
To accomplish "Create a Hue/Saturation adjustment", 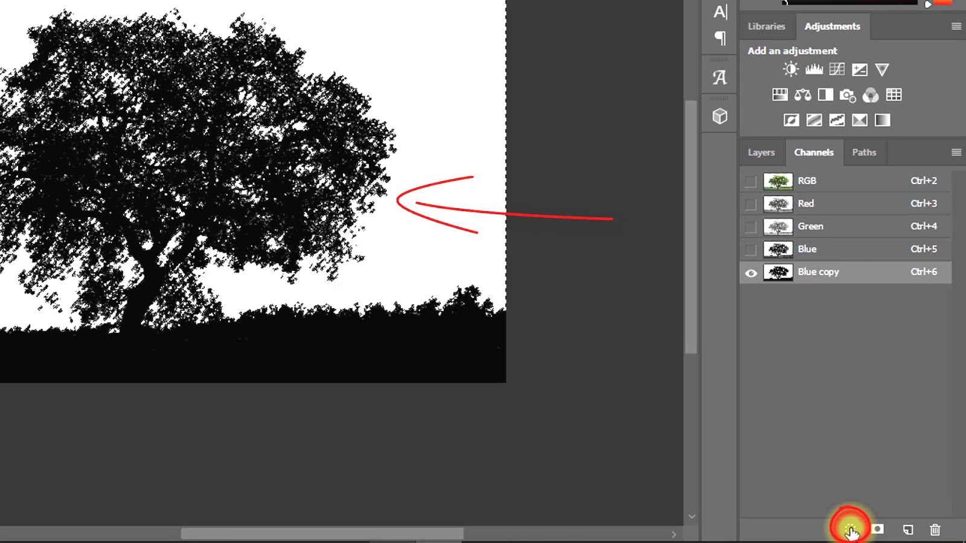I will point(779,95).
